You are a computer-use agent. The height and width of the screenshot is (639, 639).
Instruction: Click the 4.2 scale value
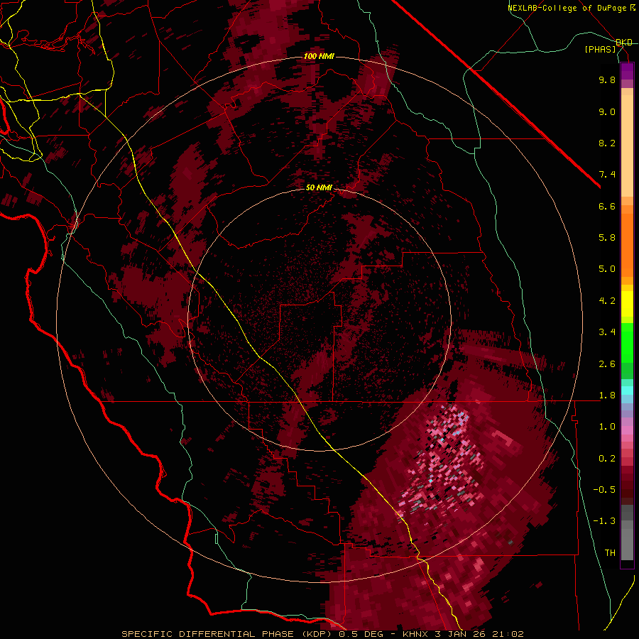(607, 301)
